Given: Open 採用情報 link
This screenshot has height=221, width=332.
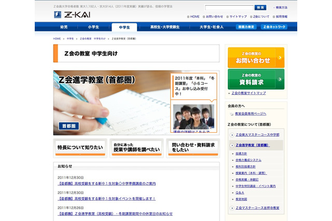Looking at the screenshot, I should (x=281, y=17).
